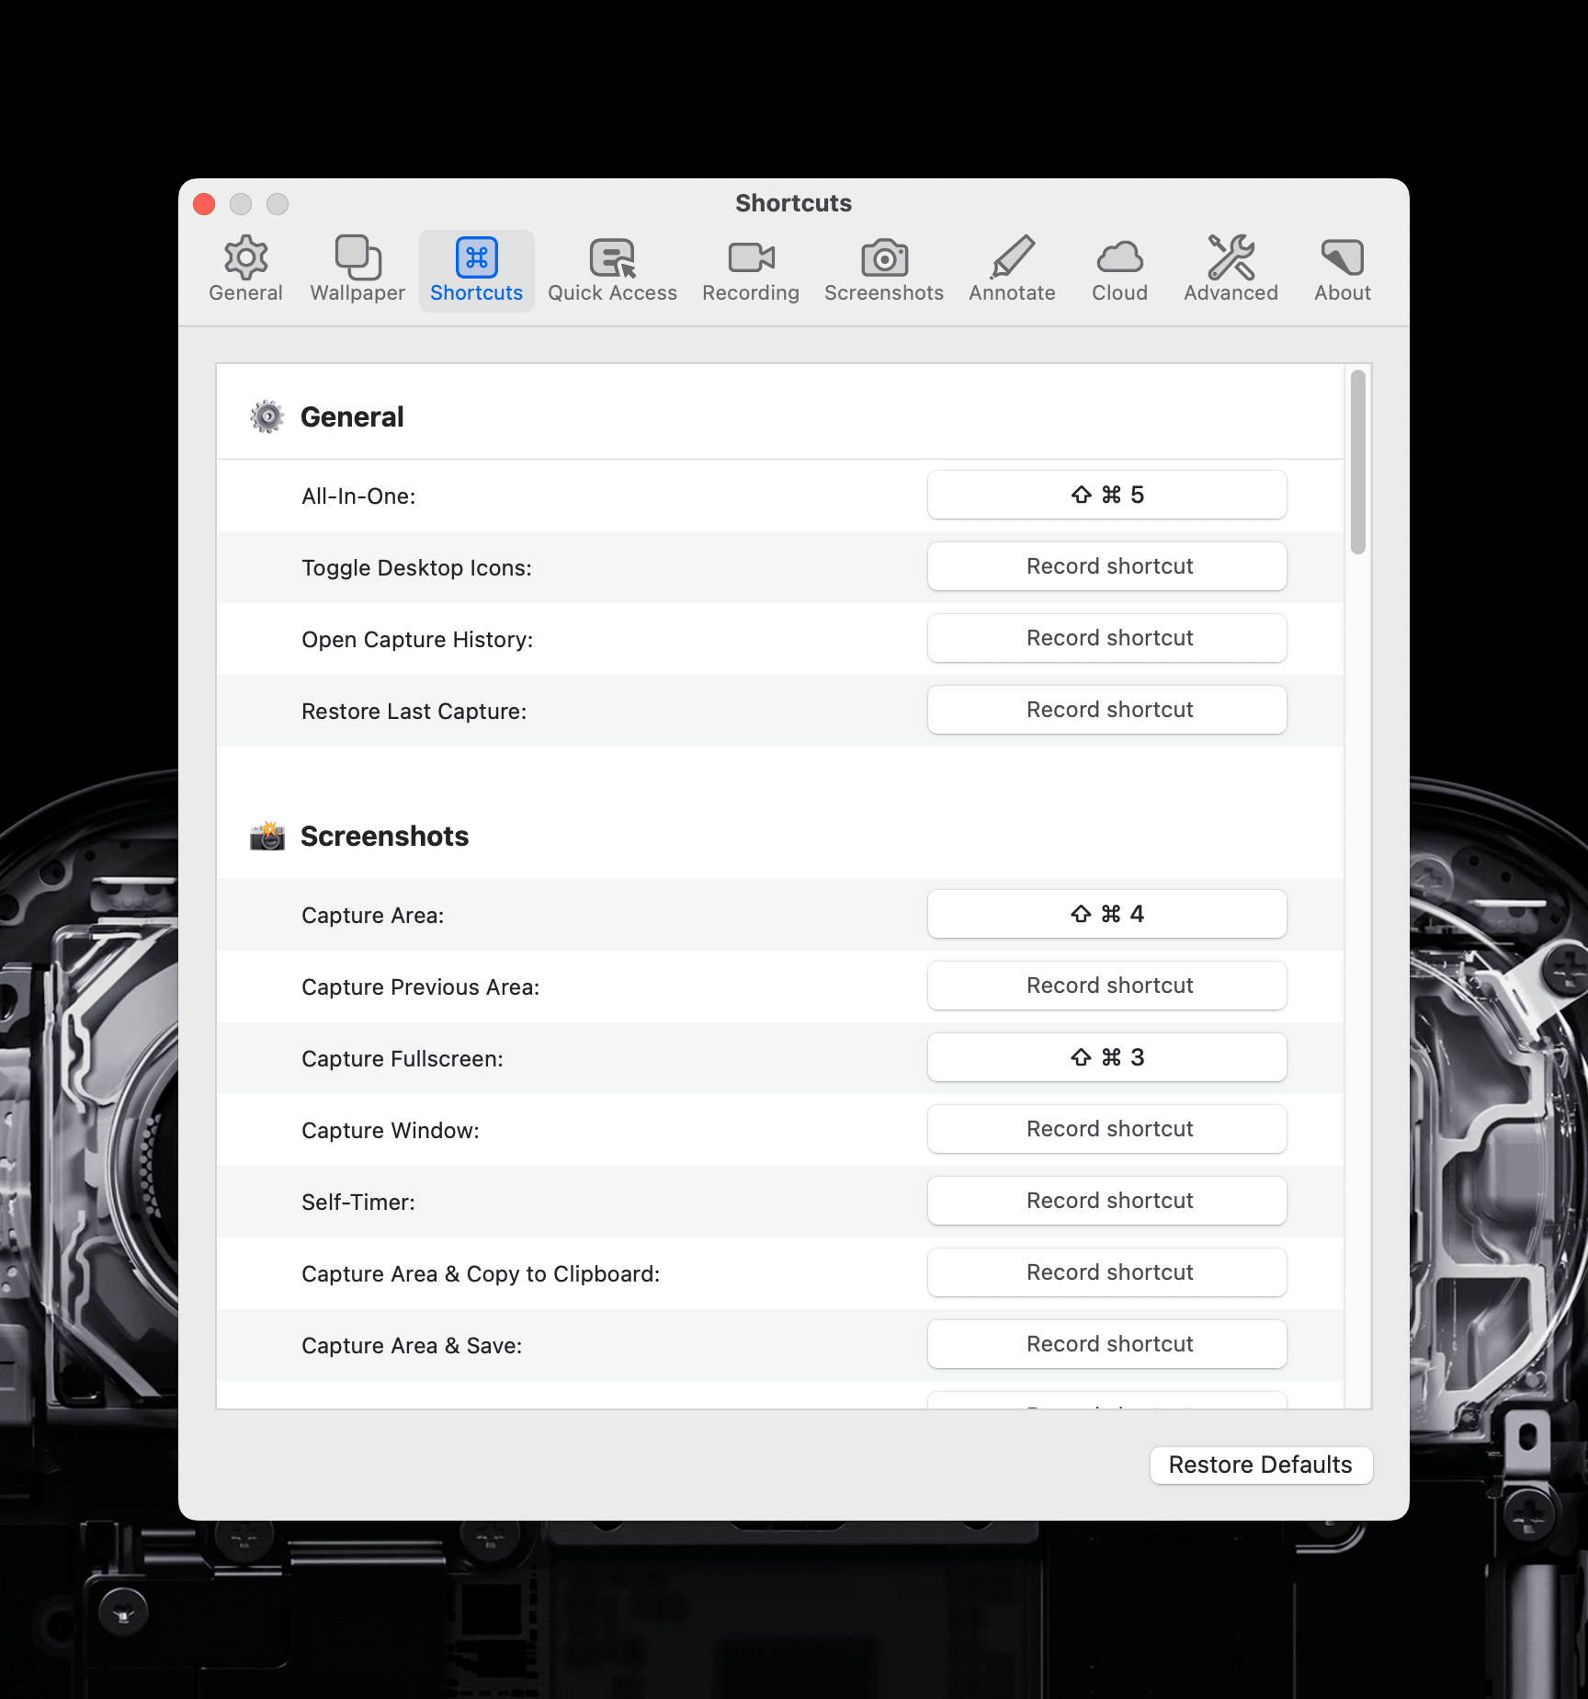The image size is (1588, 1699).
Task: Click the Restore Defaults button
Action: [x=1261, y=1465]
